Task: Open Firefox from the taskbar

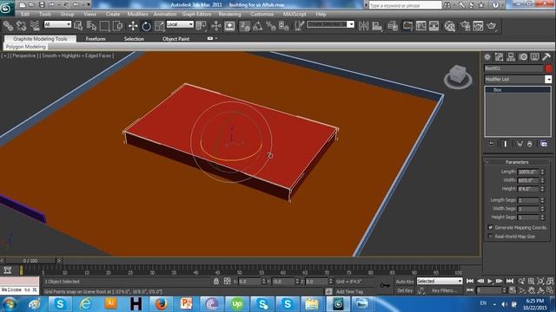Action: pyautogui.click(x=161, y=304)
